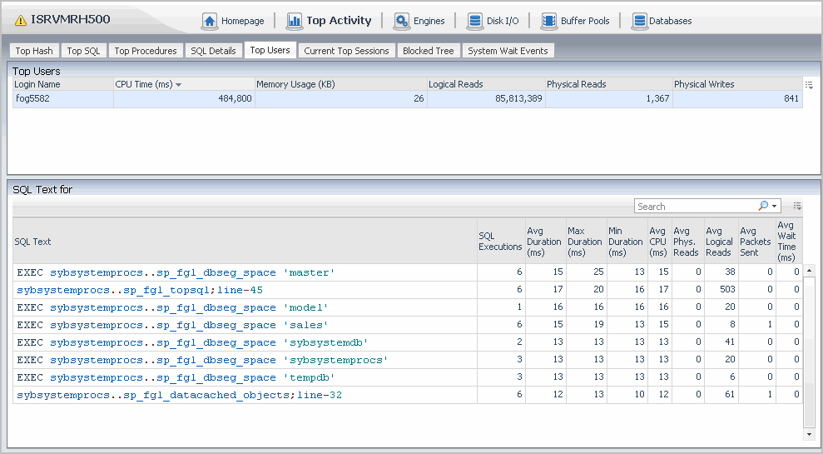
Task: Open Top Users table column settings icon
Action: [x=809, y=85]
